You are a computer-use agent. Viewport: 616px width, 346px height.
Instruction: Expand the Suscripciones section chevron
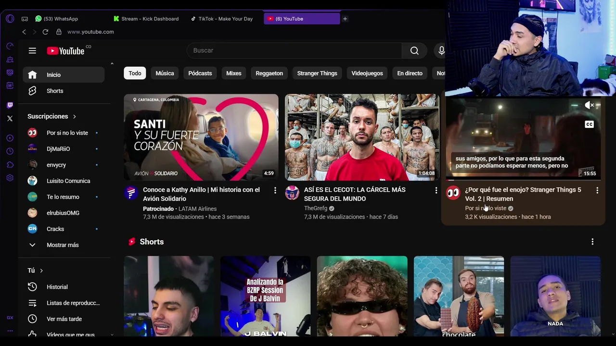(74, 116)
